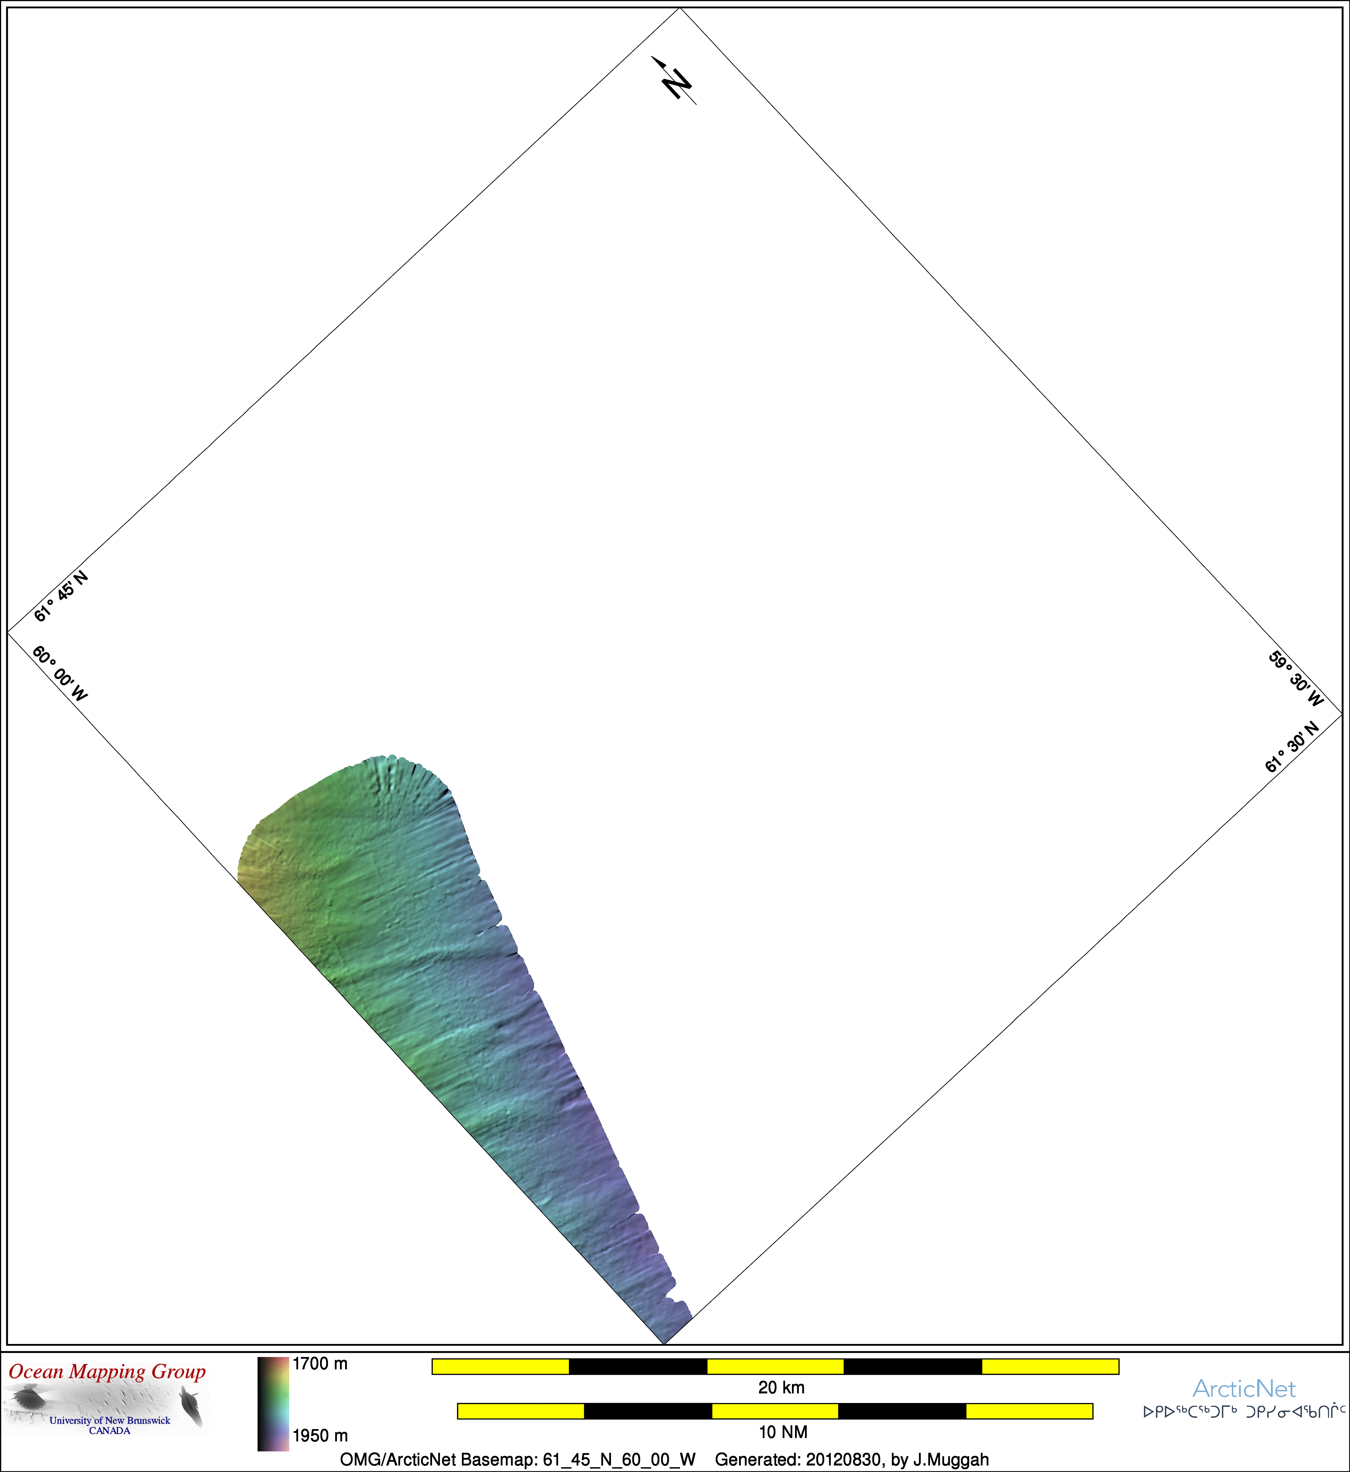Viewport: 1350px width, 1472px height.
Task: Click the 10 NM scale bar
Action: coord(774,1411)
